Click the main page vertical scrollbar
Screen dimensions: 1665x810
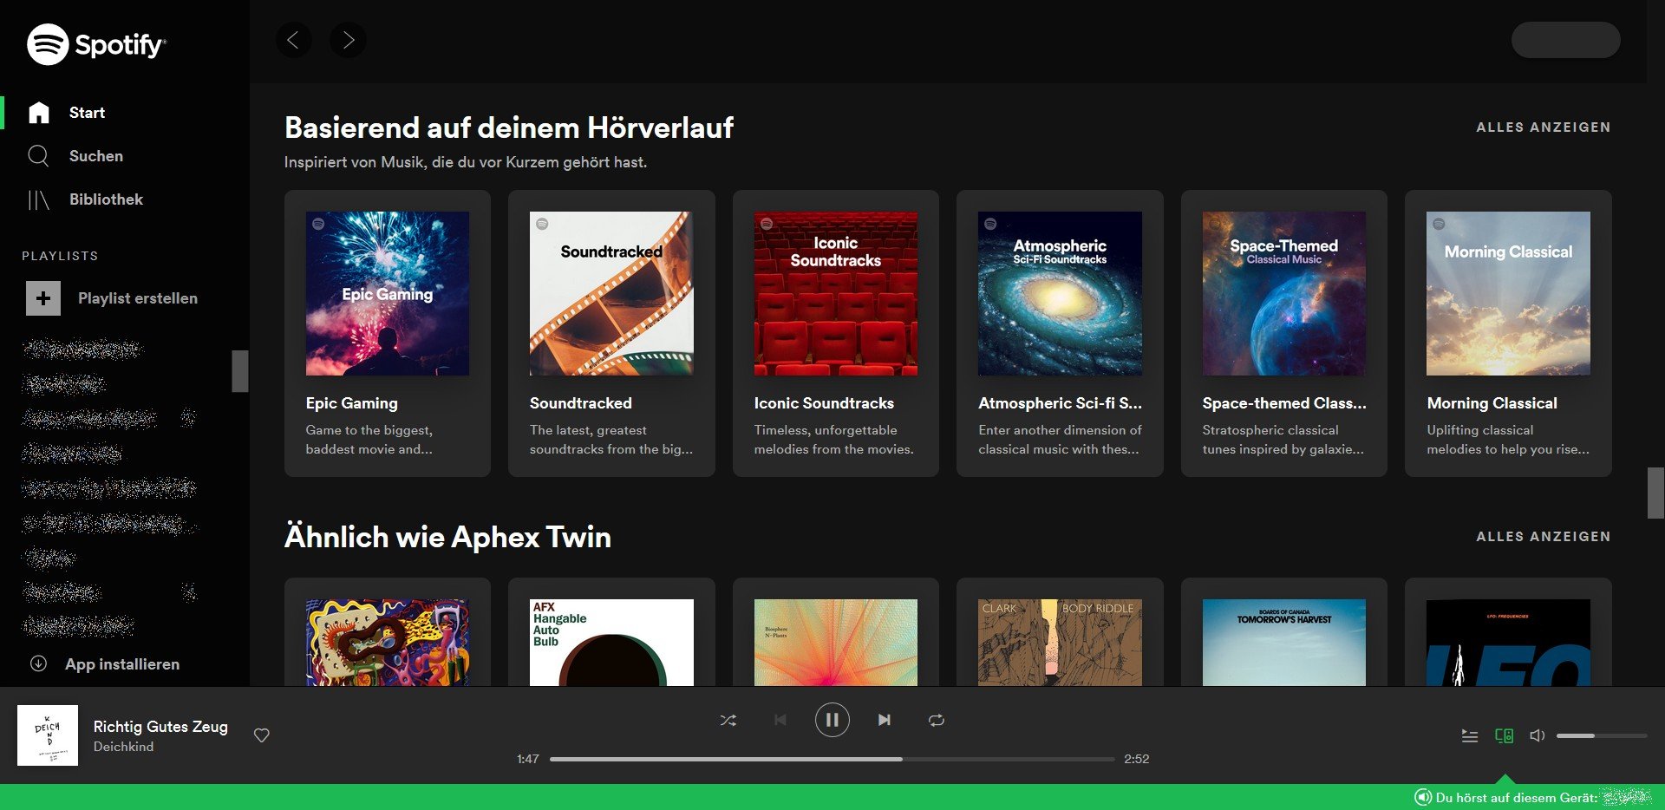1655,493
